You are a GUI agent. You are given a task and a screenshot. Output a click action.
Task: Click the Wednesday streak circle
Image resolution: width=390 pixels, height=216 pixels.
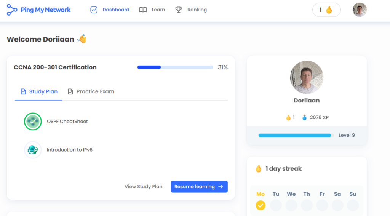(x=291, y=205)
